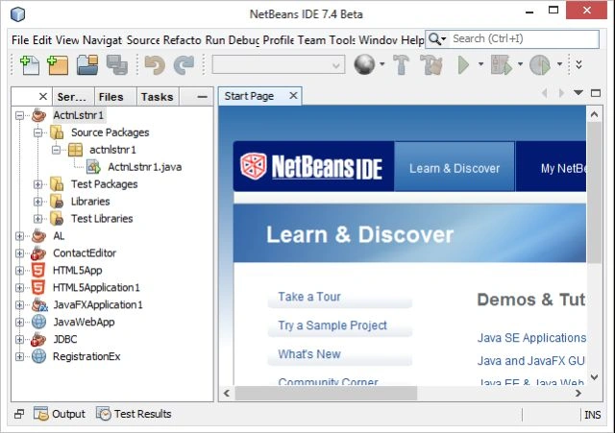The width and height of the screenshot is (615, 433).
Task: Open the Edit menu
Action: tap(42, 40)
